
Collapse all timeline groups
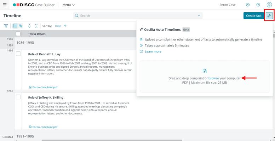36,26
